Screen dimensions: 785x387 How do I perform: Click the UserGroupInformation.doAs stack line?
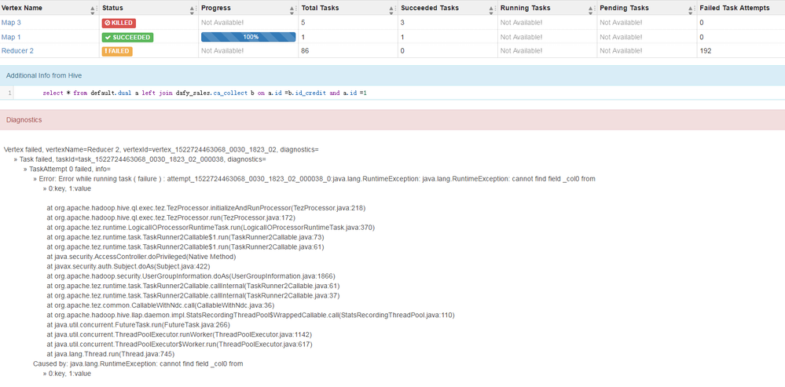coord(191,276)
